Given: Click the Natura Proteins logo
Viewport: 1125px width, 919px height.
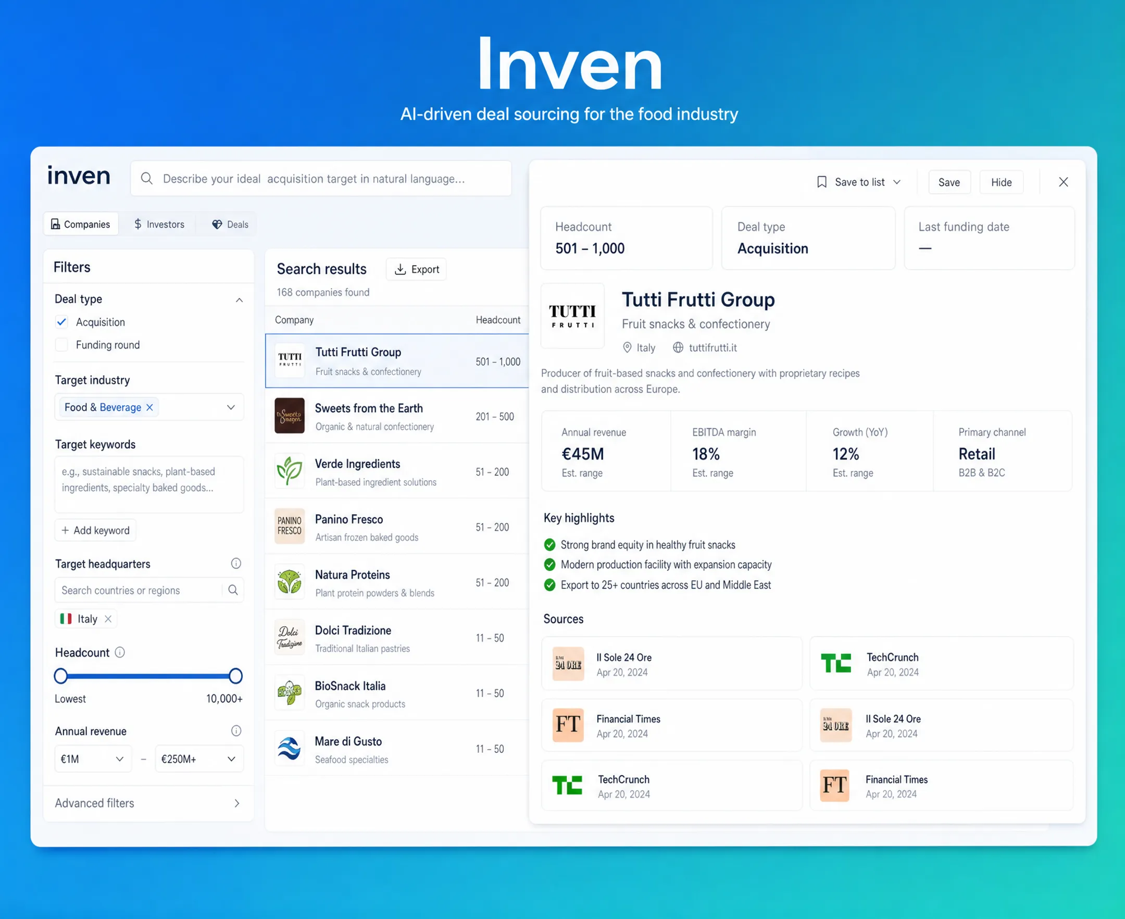Looking at the screenshot, I should pyautogui.click(x=290, y=581).
